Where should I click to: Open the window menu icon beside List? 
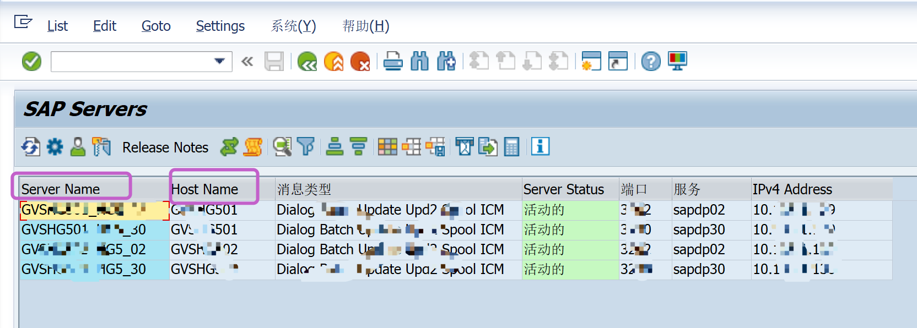[x=23, y=23]
